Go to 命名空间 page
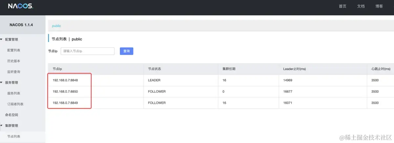This screenshot has width=394, height=143. 11,115
